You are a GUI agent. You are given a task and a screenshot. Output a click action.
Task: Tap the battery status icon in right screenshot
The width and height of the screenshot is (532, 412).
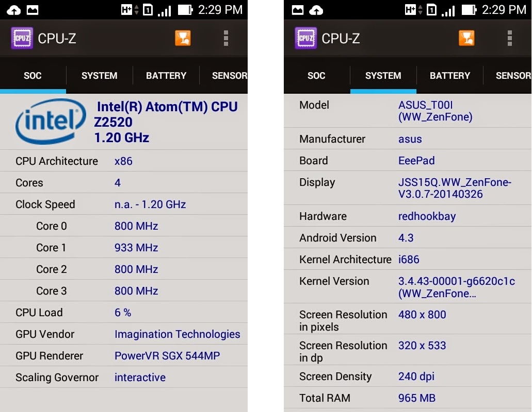coord(469,10)
